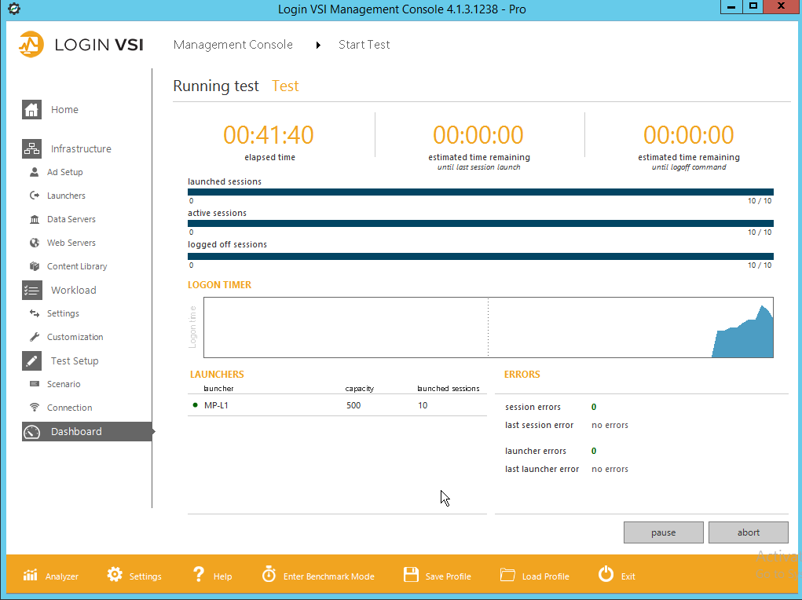Click the MP-L1 capacity value 500
Viewport: 802px width, 600px height.
pyautogui.click(x=353, y=405)
